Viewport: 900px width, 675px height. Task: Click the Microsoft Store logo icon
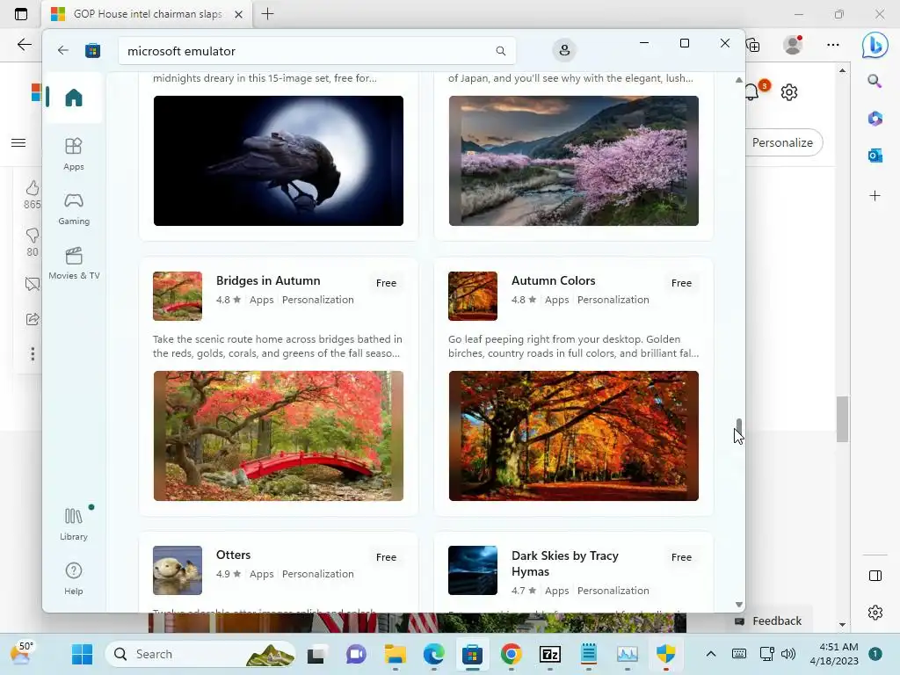click(92, 50)
